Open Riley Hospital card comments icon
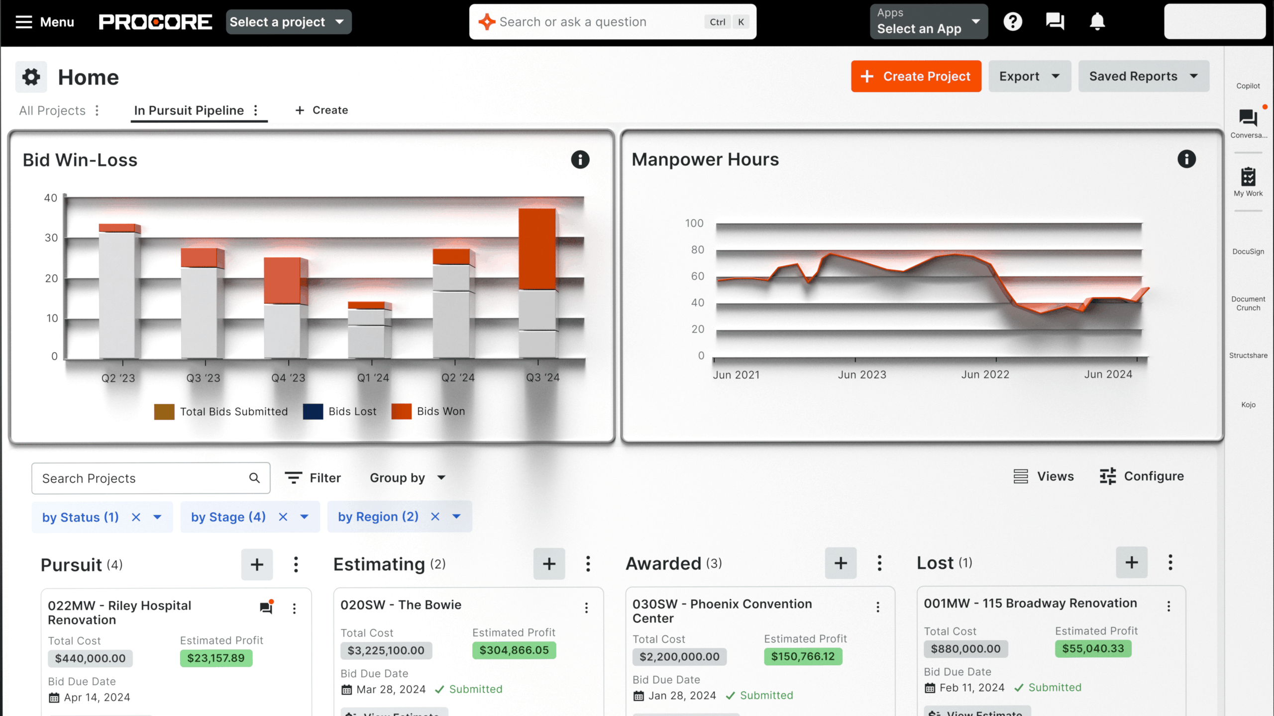This screenshot has height=716, width=1274. click(266, 608)
